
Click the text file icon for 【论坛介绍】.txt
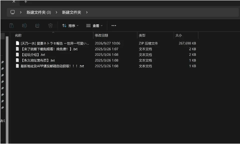click(x=17, y=55)
